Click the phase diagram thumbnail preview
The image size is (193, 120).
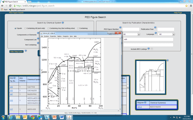(151, 77)
